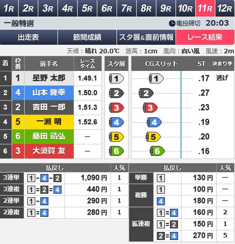Click racer name 山本 隆幸
This screenshot has height=244, width=235.
pos(49,93)
